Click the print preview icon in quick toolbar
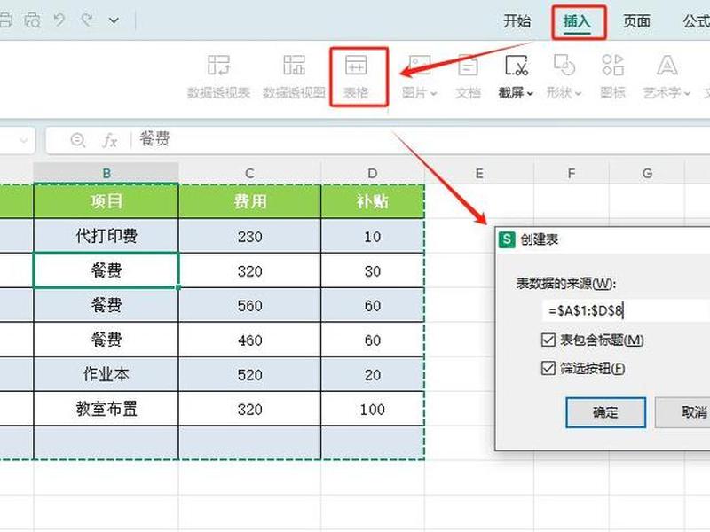Image resolution: width=710 pixels, height=532 pixels. [x=33, y=20]
